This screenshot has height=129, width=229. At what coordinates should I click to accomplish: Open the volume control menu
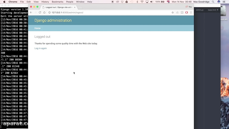tap(152, 2)
